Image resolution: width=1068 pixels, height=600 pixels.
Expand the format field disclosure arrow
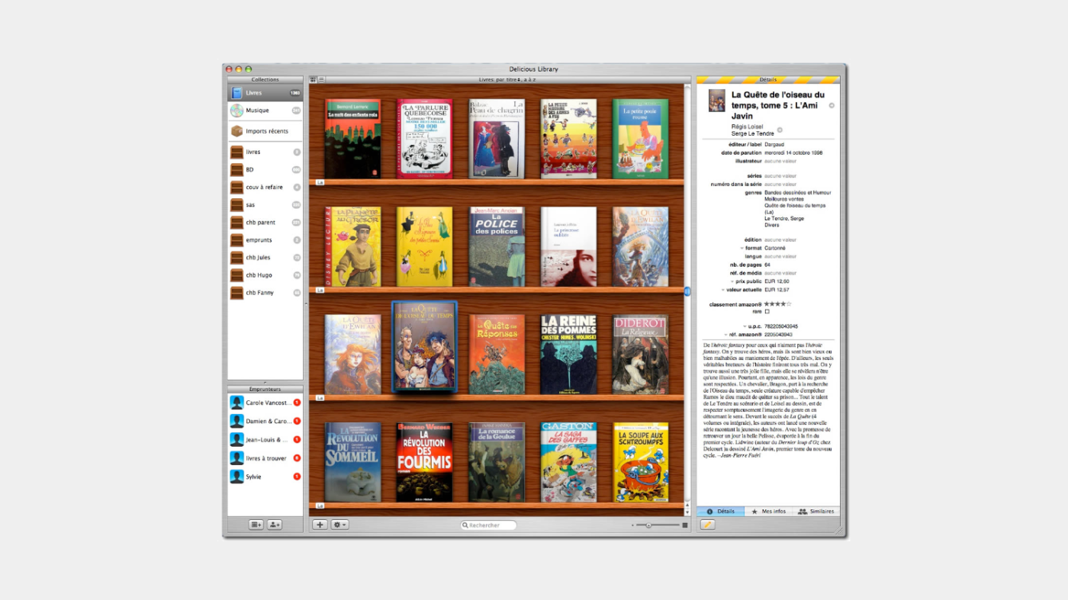[741, 248]
